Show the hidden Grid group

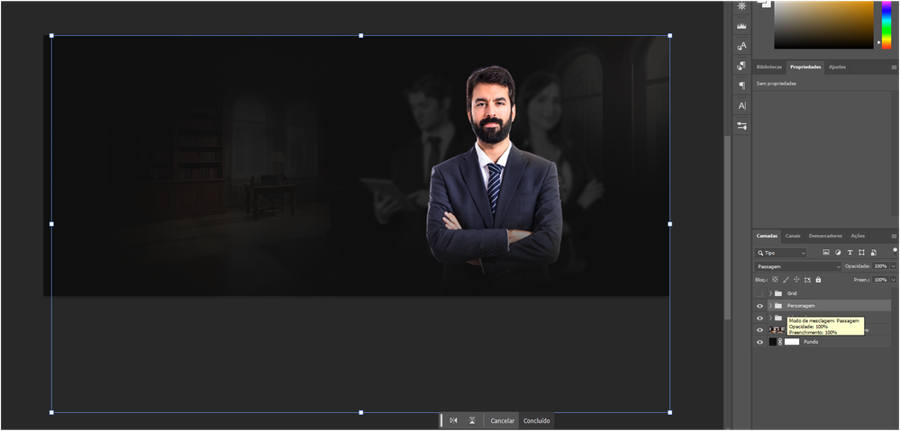point(759,293)
